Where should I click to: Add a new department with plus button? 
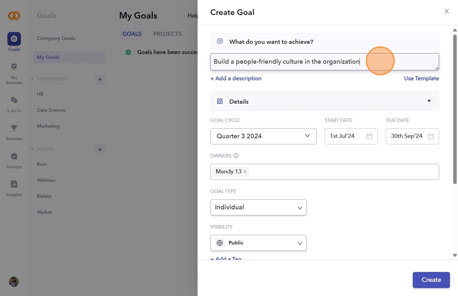click(100, 79)
